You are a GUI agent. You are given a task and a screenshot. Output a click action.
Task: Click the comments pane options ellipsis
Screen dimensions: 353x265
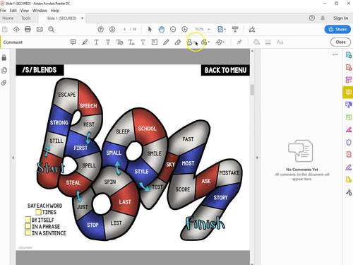335,54
